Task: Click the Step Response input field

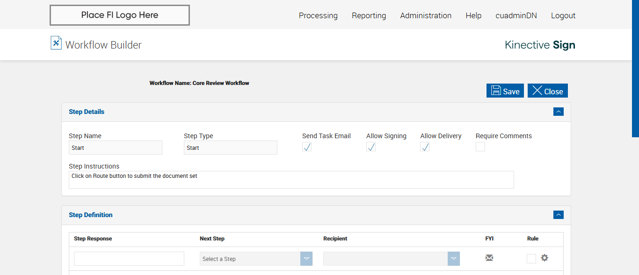Action: 129,259
